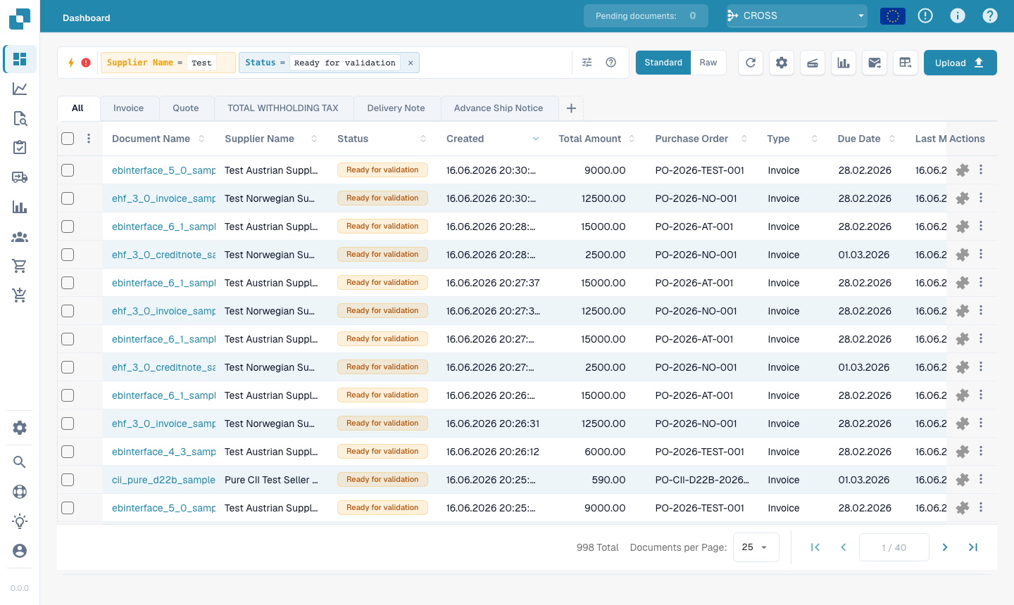Click the scanner icon in toolbar
Screen dimensions: 1014x605
click(x=813, y=63)
